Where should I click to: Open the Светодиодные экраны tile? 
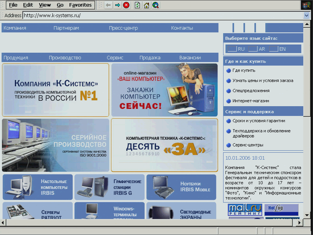(x=181, y=211)
